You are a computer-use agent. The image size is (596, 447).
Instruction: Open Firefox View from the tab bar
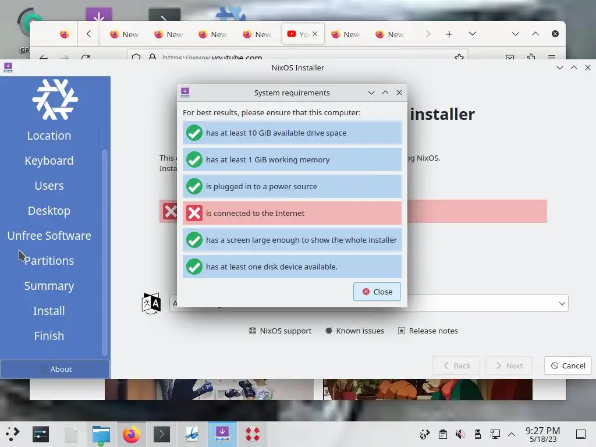[x=64, y=34]
